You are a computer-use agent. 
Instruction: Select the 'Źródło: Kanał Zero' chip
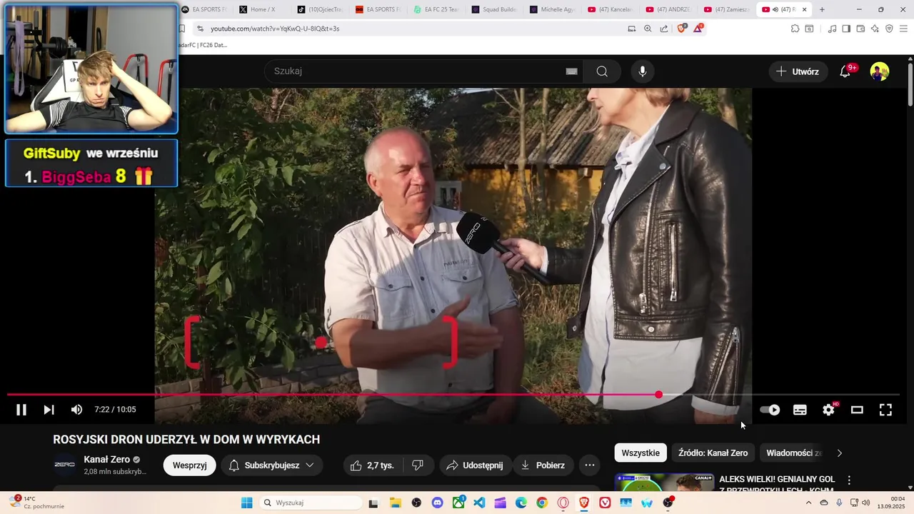[713, 453]
